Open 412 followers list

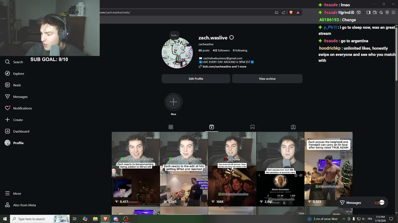point(221,50)
